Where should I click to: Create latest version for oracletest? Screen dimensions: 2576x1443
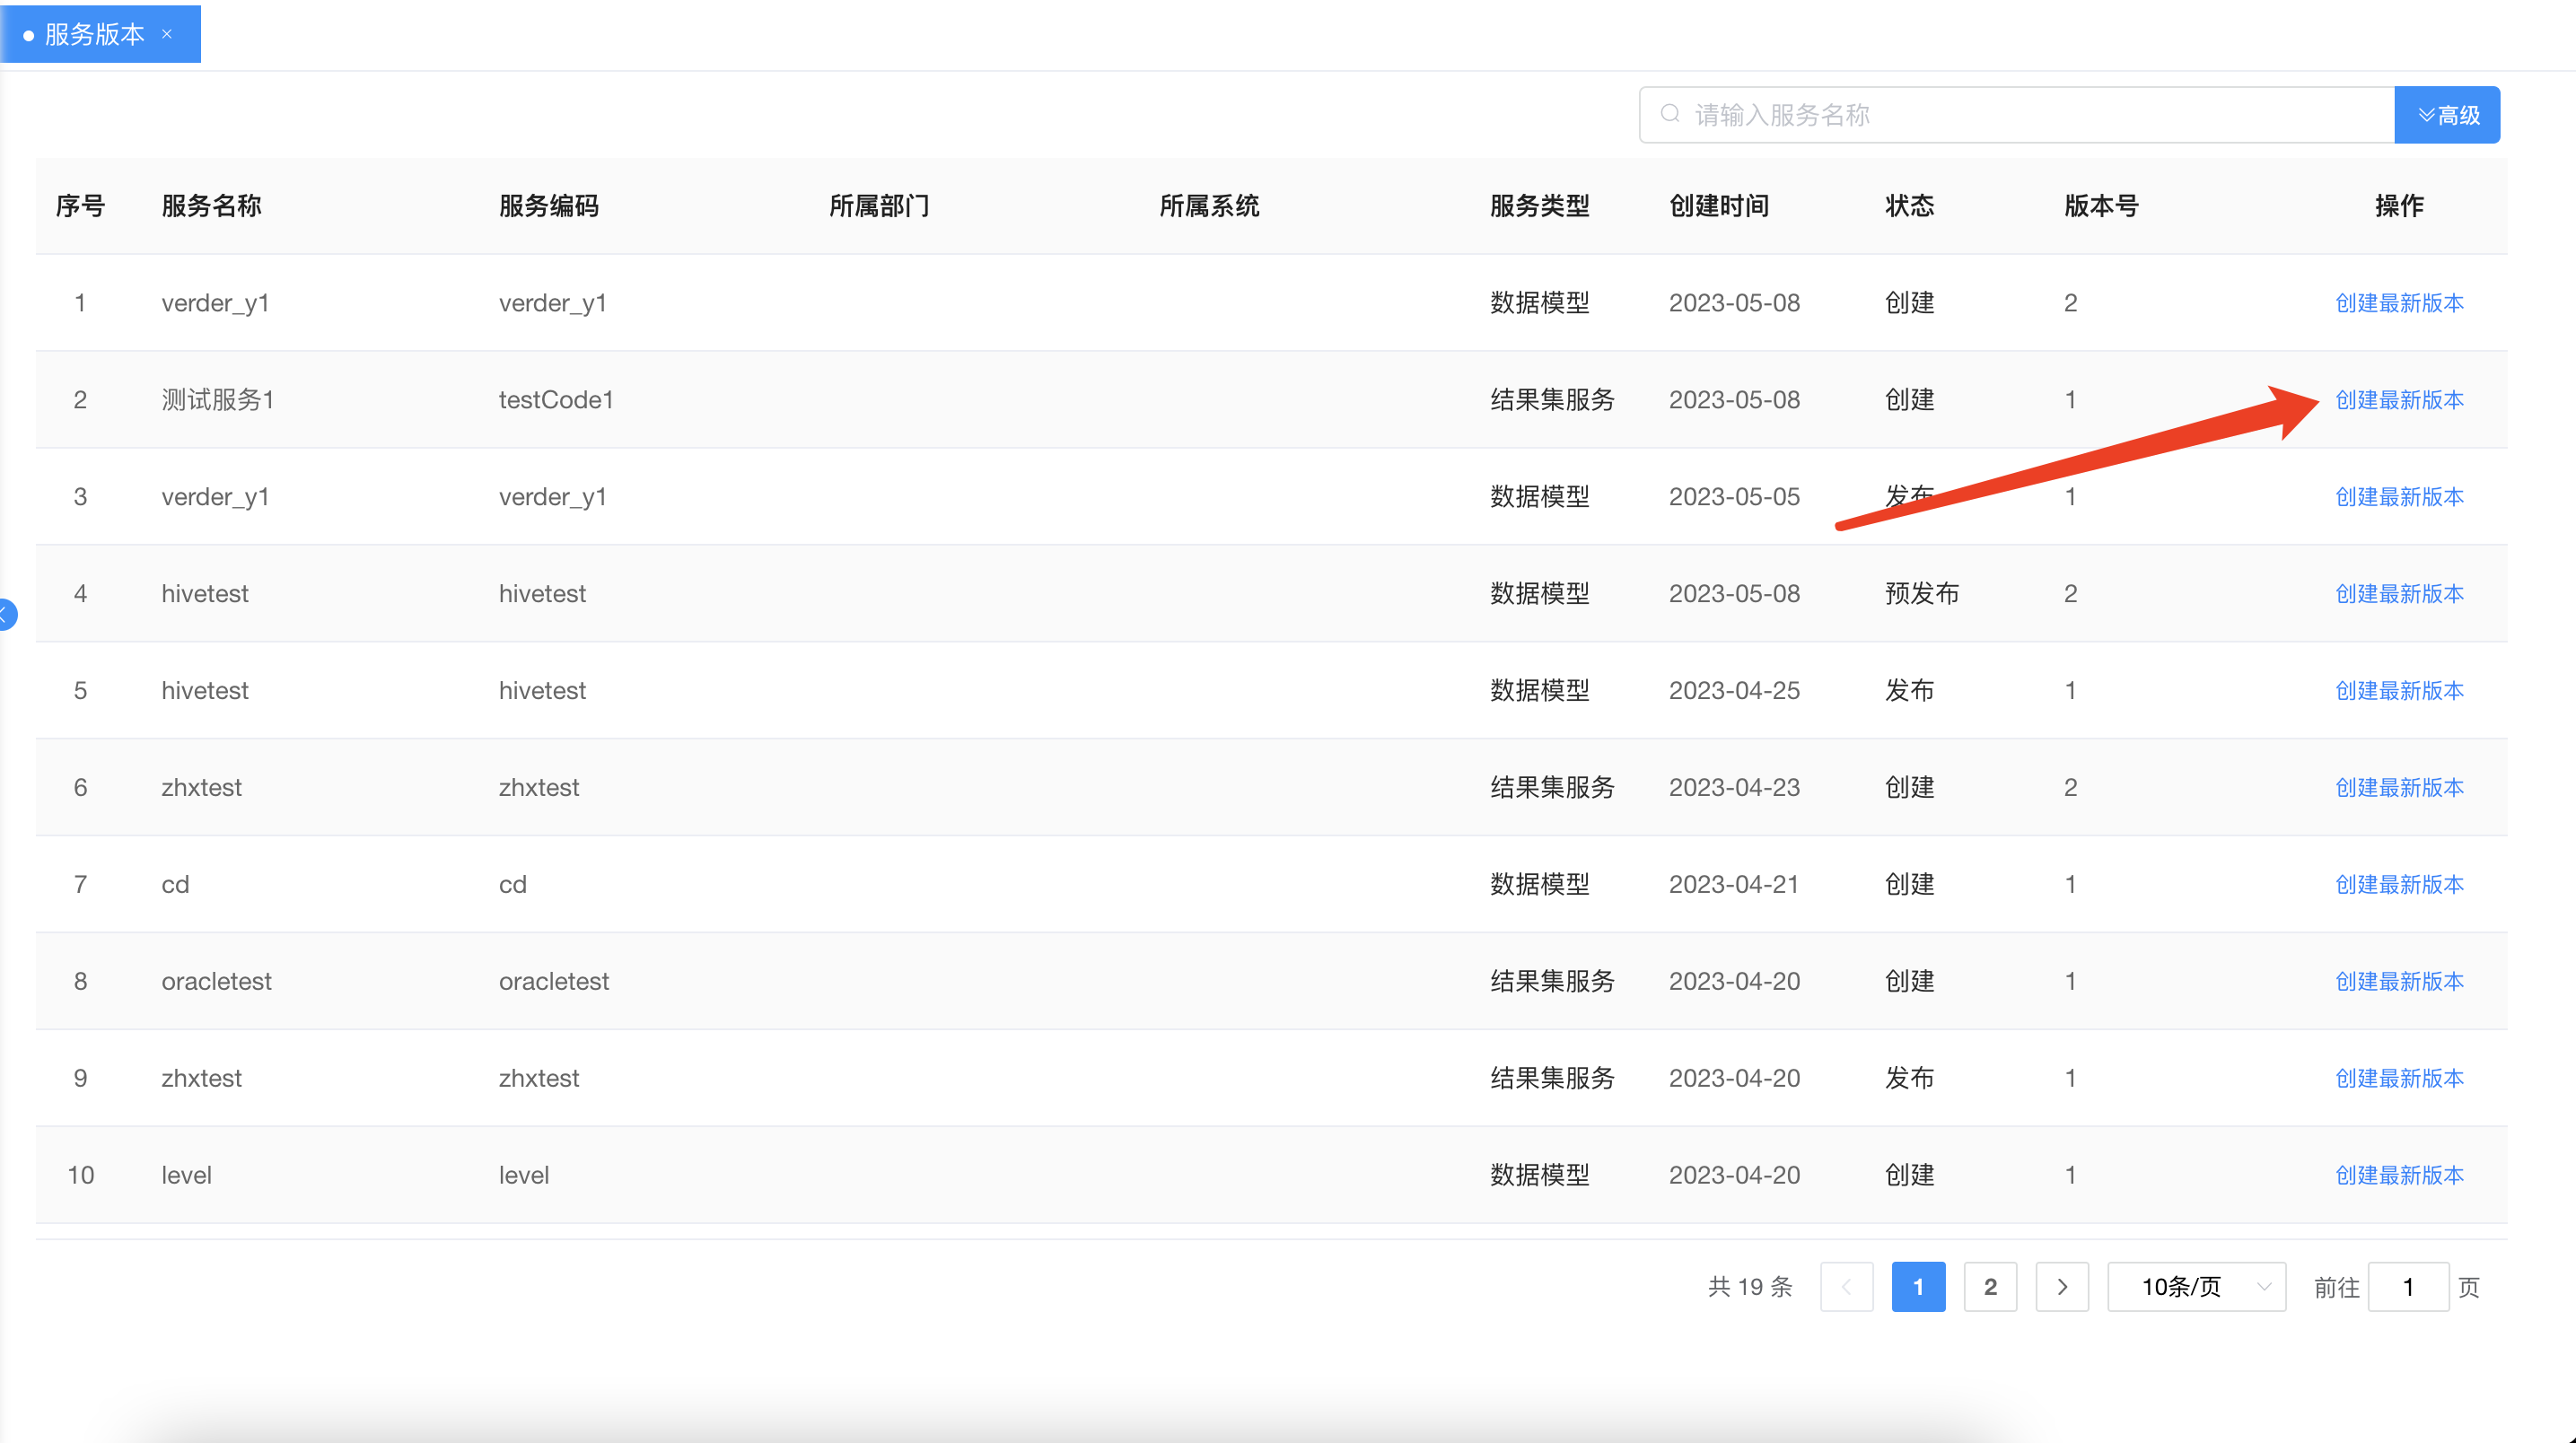[2398, 981]
